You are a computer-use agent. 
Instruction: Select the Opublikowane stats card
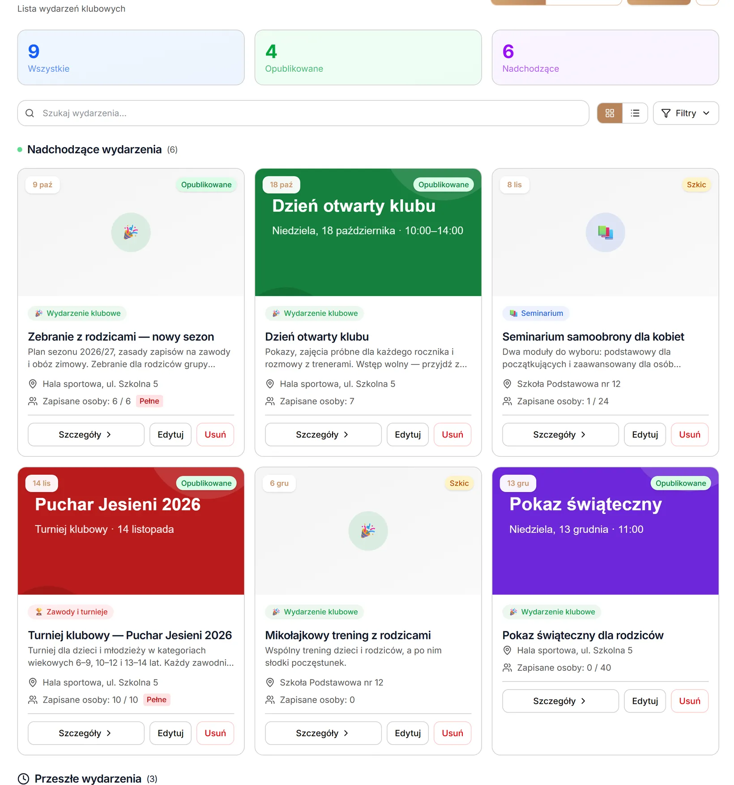(x=368, y=57)
